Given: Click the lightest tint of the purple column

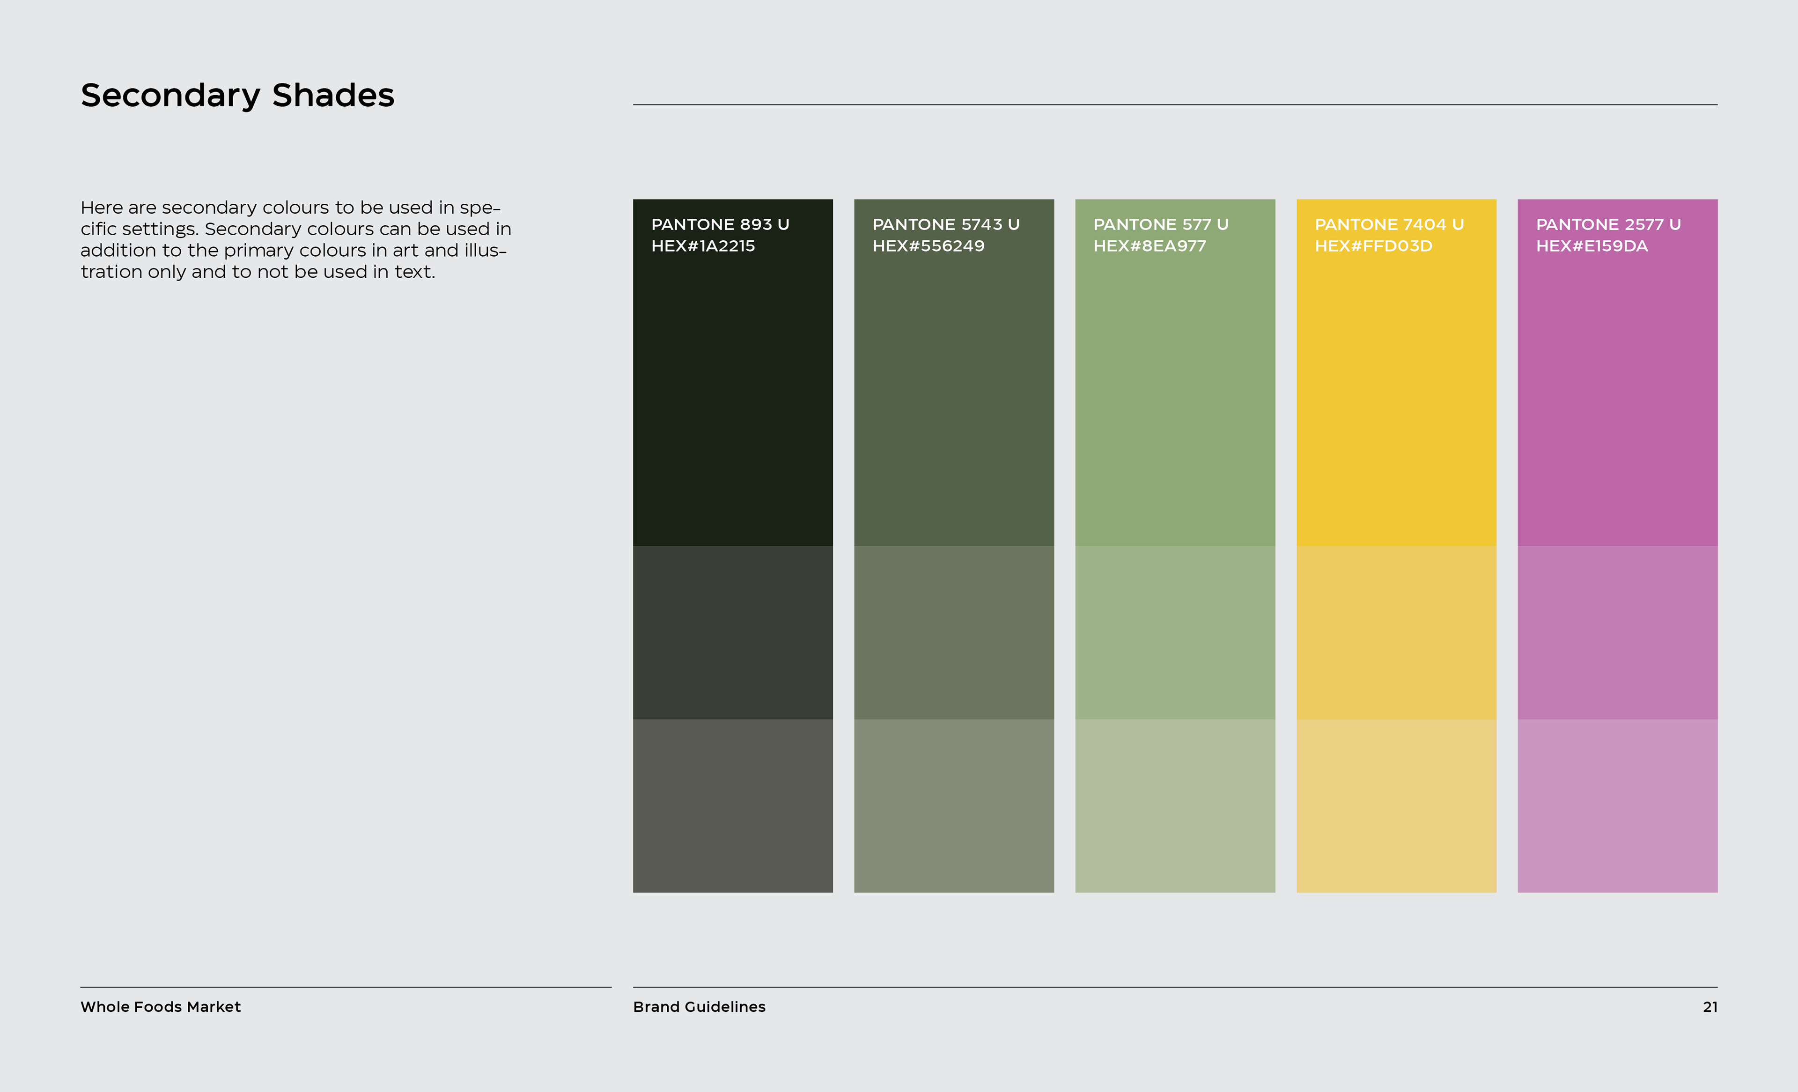Looking at the screenshot, I should [x=1617, y=805].
